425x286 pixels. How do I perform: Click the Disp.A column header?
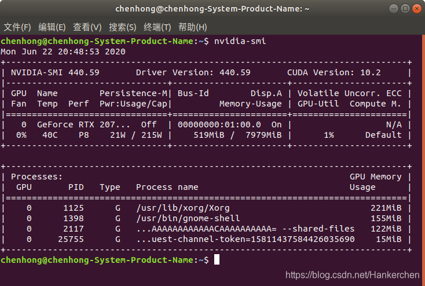click(266, 94)
